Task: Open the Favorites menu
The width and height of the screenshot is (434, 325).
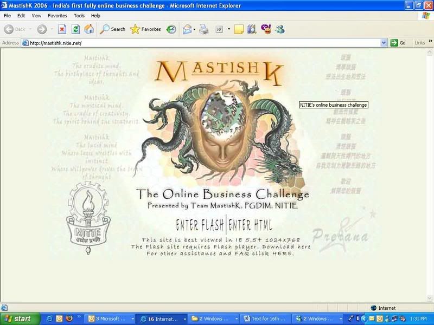Action: tap(58, 16)
